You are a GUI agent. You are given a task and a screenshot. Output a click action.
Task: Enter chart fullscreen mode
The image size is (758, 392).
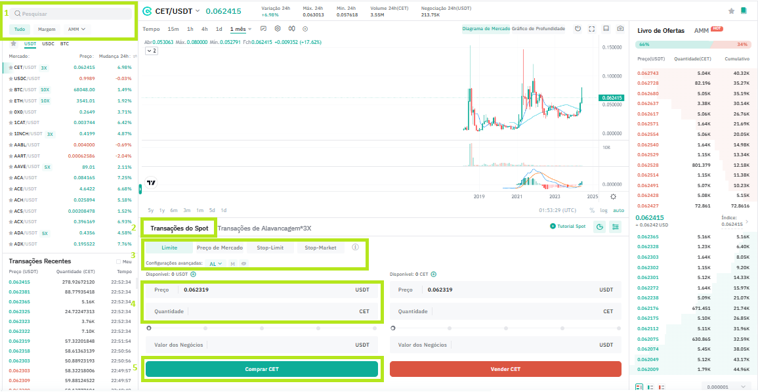coord(592,28)
